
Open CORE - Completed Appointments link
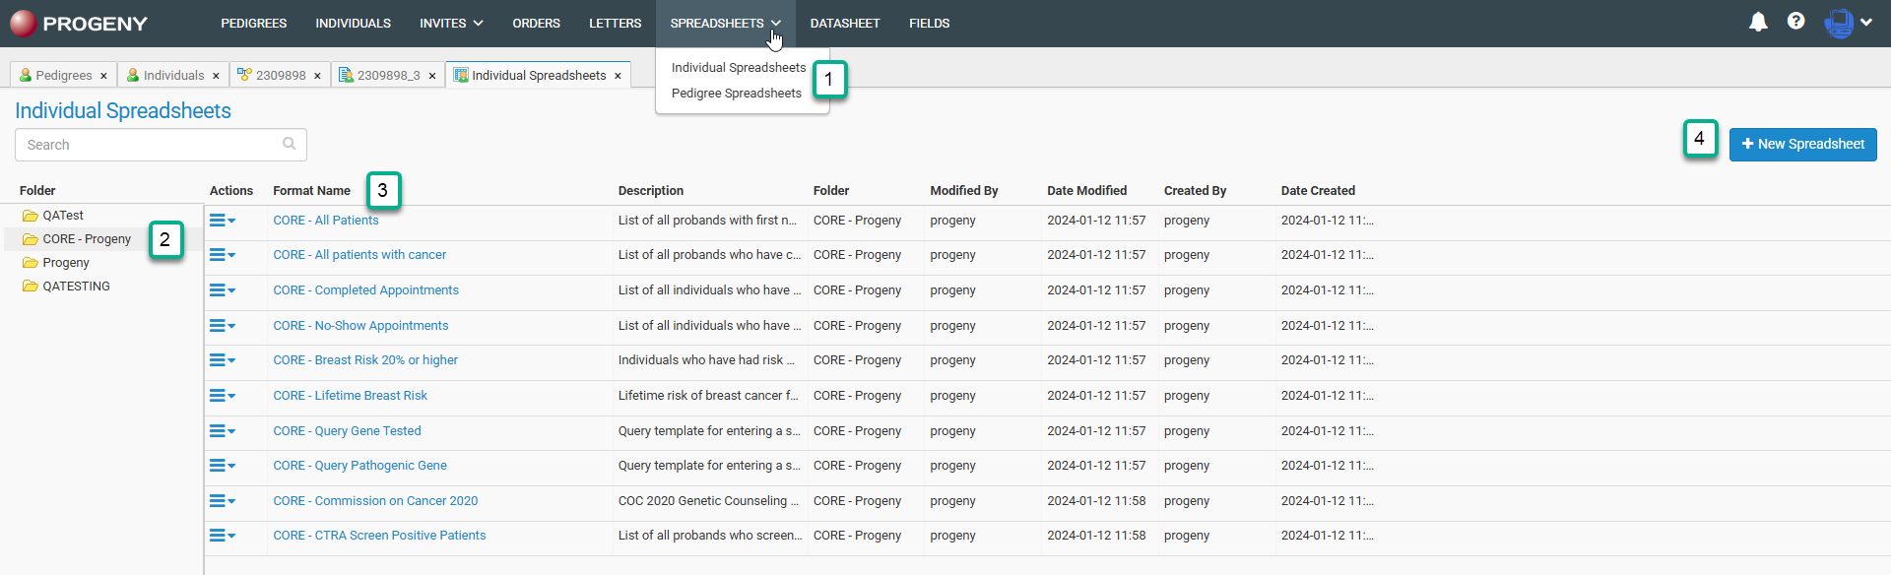(x=365, y=290)
